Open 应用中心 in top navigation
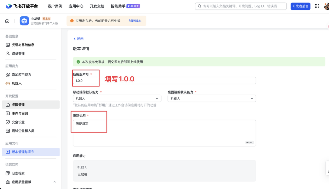 click(x=76, y=6)
